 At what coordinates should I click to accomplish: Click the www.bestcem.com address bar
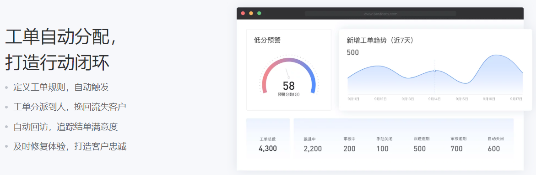pyautogui.click(x=380, y=14)
